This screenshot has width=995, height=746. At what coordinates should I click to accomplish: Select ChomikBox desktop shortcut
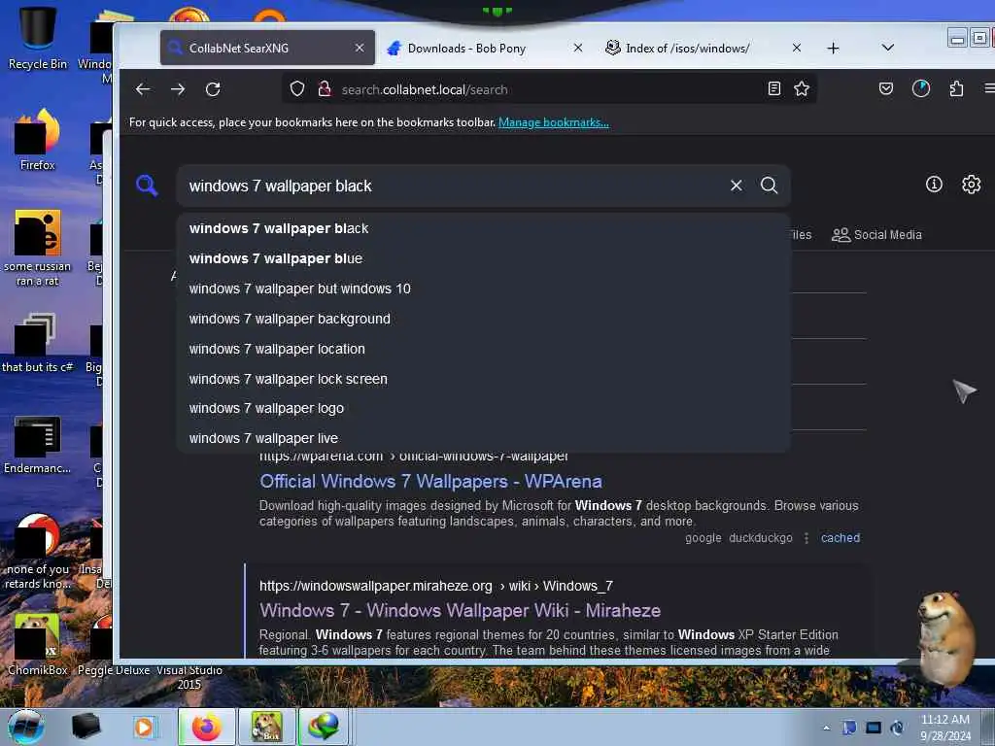[x=38, y=644]
